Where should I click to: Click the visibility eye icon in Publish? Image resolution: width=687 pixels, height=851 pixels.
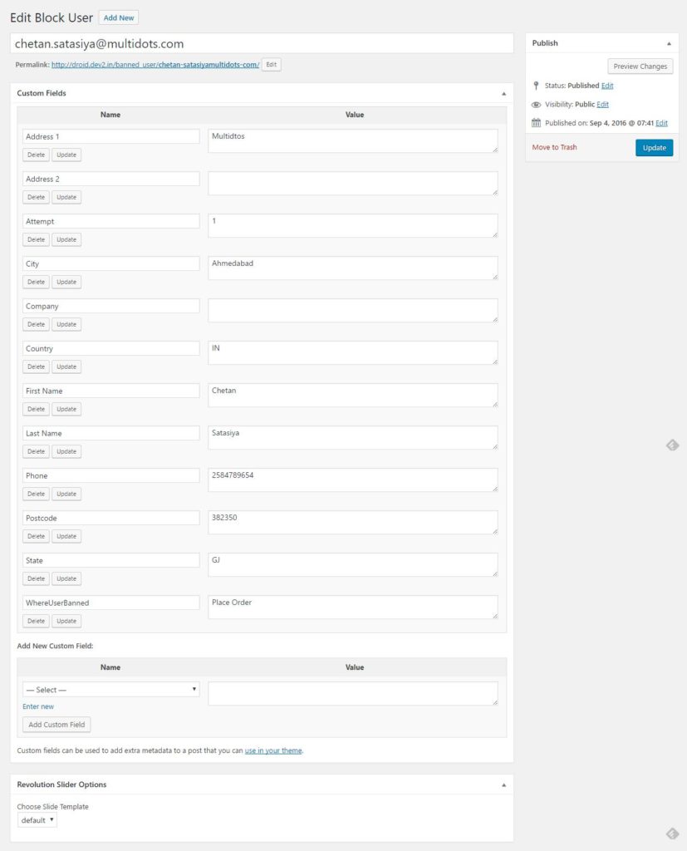click(536, 104)
